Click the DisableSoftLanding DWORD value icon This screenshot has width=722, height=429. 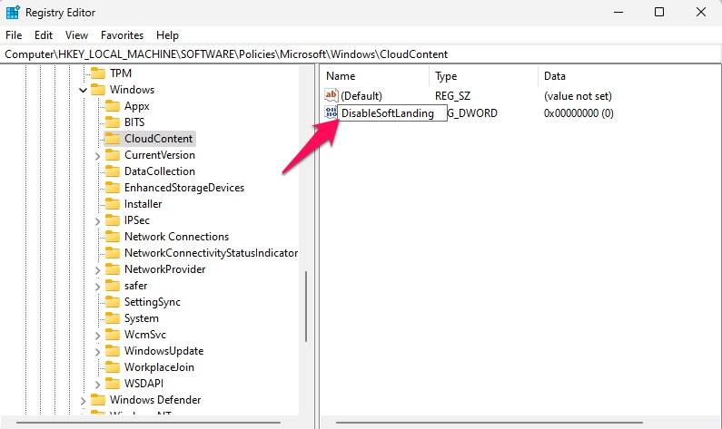[331, 112]
